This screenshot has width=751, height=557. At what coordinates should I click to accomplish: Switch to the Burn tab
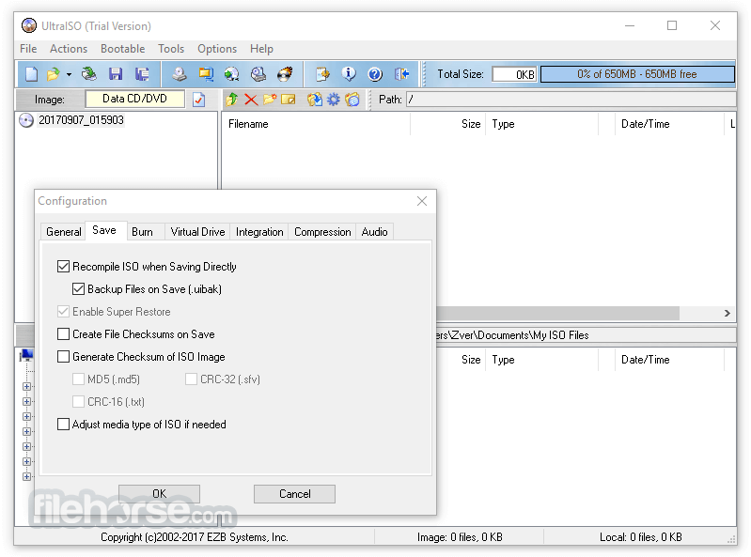(142, 232)
